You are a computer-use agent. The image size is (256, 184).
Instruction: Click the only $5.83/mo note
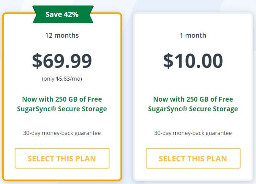[x=62, y=79]
